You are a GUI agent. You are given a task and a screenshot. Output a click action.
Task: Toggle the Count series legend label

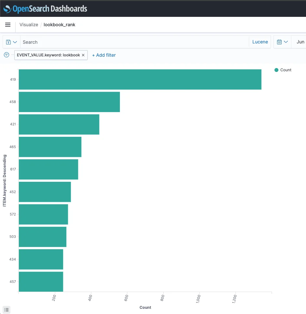coord(286,70)
